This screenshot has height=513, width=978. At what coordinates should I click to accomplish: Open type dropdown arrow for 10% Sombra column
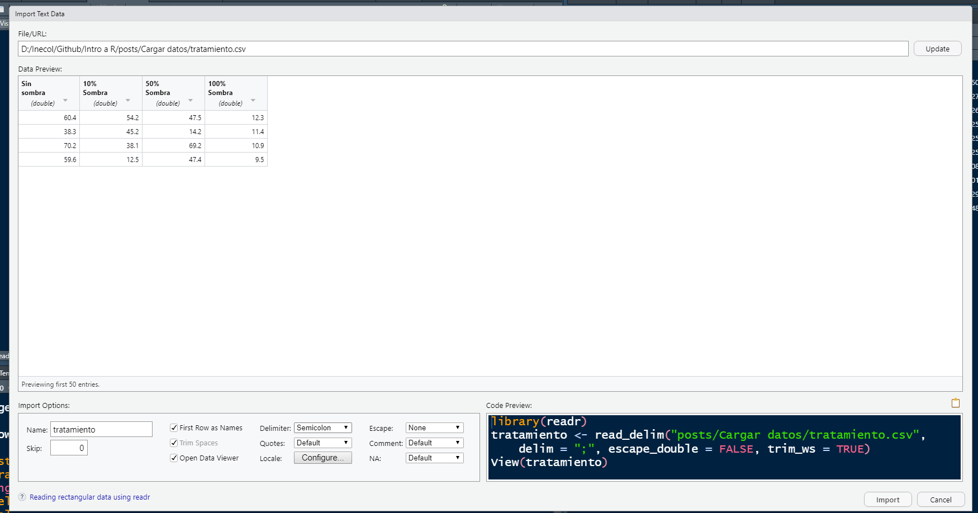pos(128,101)
